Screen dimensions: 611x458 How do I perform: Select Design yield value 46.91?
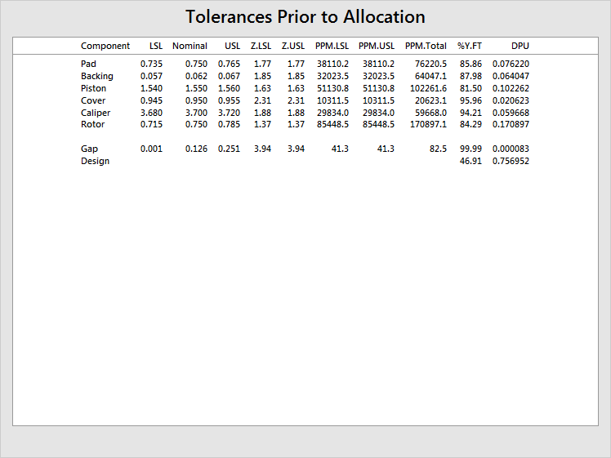click(x=471, y=161)
